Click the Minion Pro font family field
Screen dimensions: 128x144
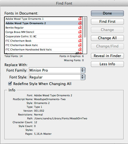[x=55, y=70]
